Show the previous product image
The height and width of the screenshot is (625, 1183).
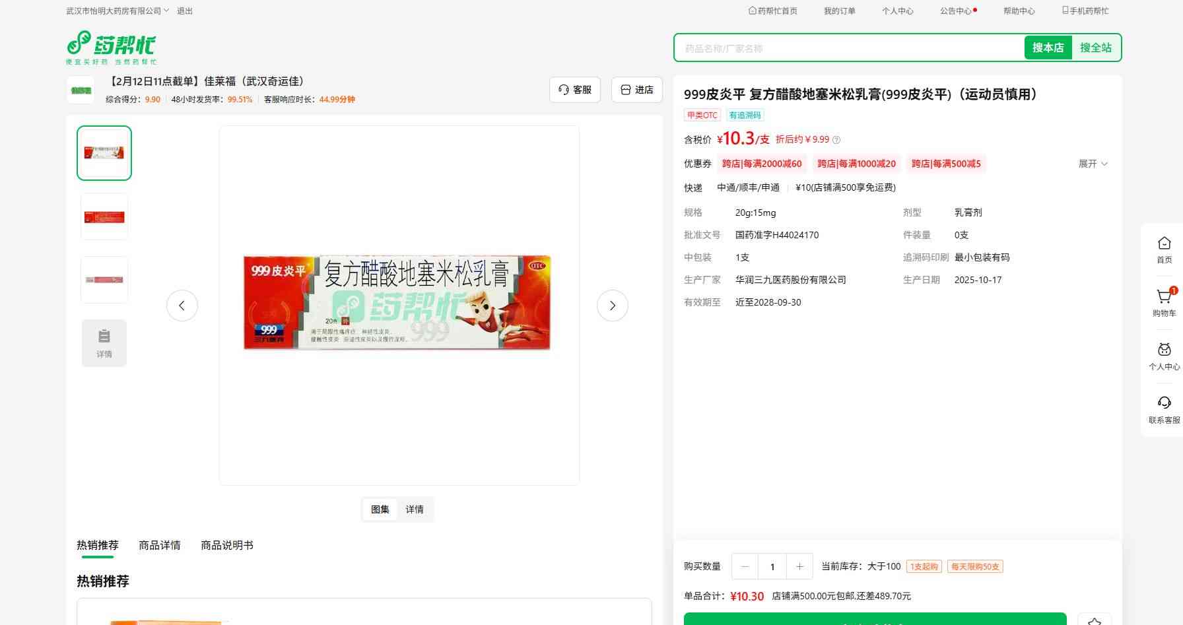coord(182,306)
